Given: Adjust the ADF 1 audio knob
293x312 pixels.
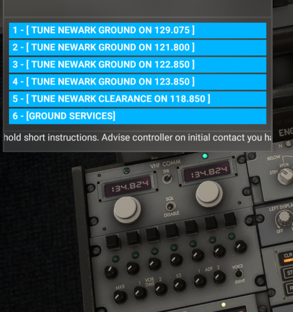Looking at the screenshot, I should pyautogui.click(x=200, y=281).
